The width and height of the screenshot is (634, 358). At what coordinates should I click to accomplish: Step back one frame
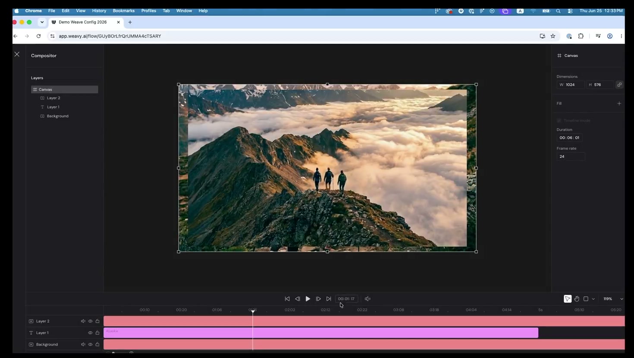[298, 298]
